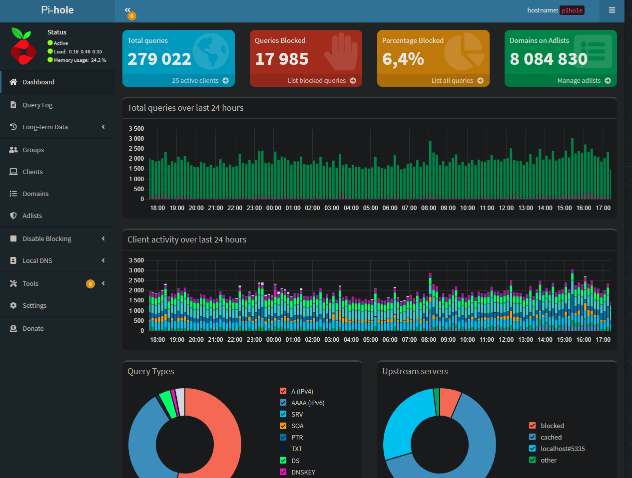The image size is (632, 478).
Task: Toggle the localhost#5335 upstream checkbox
Action: click(533, 449)
